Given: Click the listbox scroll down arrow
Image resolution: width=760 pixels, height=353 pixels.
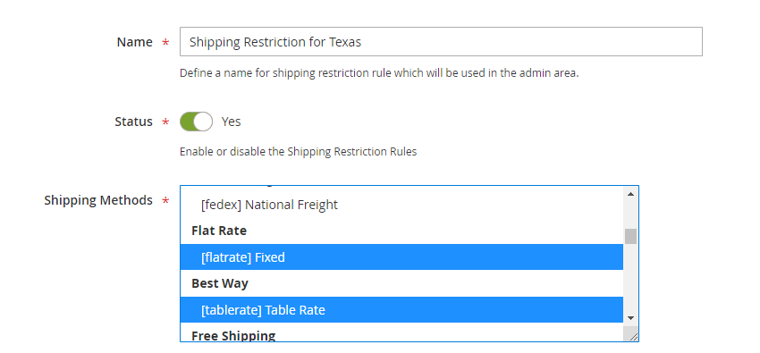Looking at the screenshot, I should (630, 318).
